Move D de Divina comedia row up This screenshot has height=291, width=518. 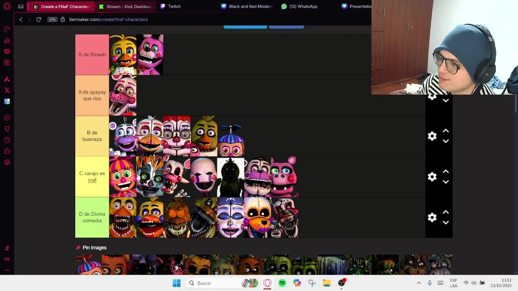(x=446, y=212)
